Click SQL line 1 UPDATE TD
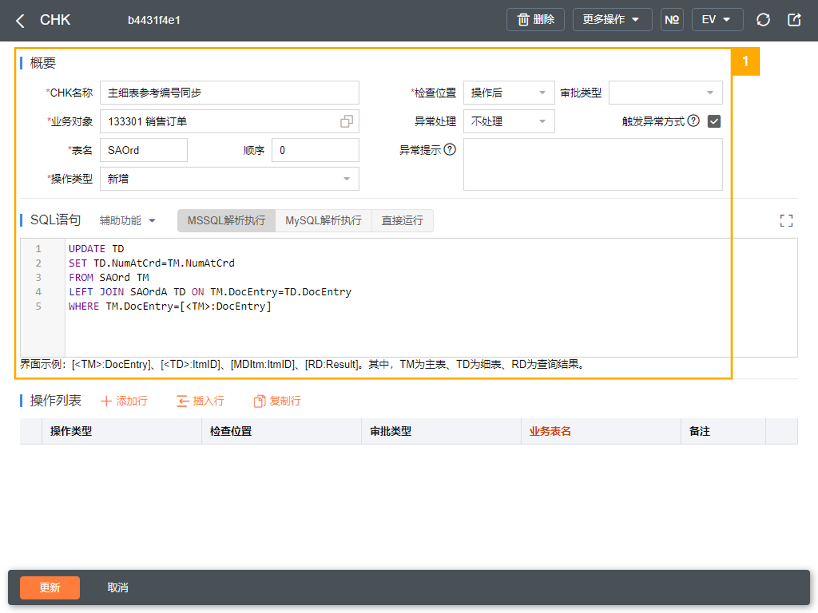Viewport: 818px width, 613px height. (97, 249)
